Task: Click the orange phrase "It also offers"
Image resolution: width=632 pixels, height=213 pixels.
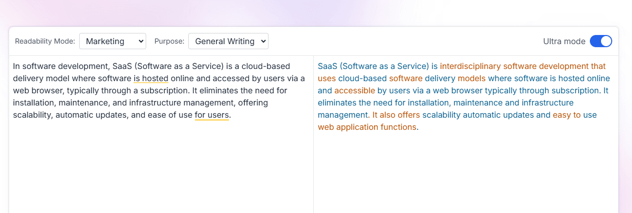Action: [x=396, y=115]
